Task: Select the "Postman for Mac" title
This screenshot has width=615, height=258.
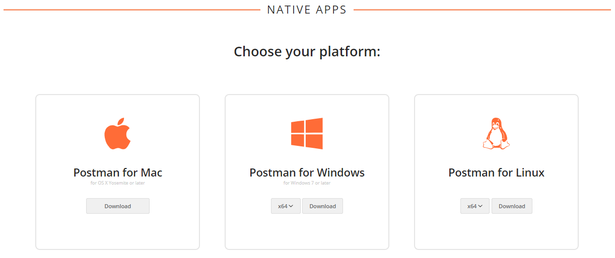Action: (118, 173)
